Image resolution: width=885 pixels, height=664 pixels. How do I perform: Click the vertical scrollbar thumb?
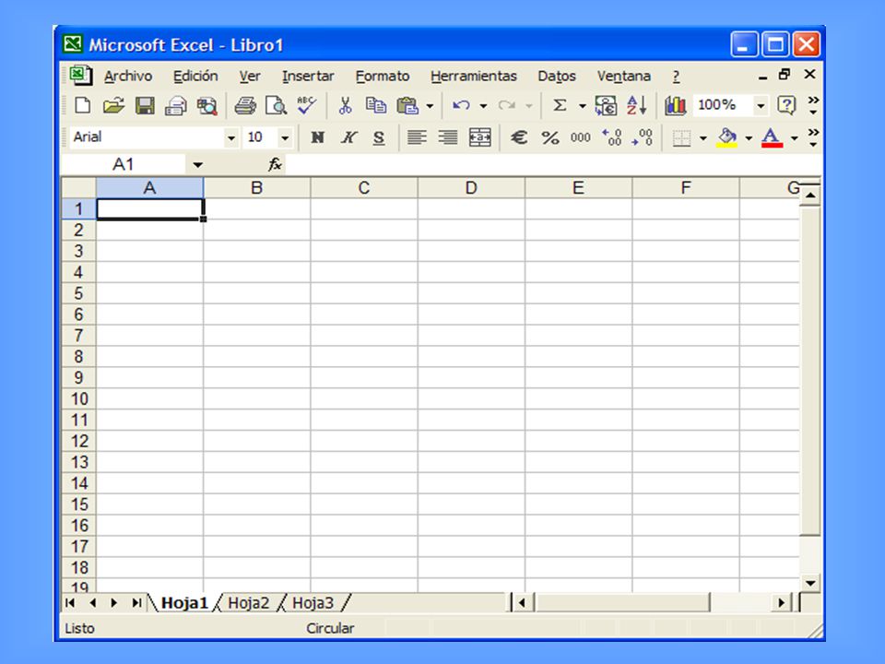(x=810, y=370)
